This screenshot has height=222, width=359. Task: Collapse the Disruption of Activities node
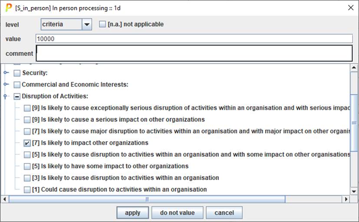point(6,96)
